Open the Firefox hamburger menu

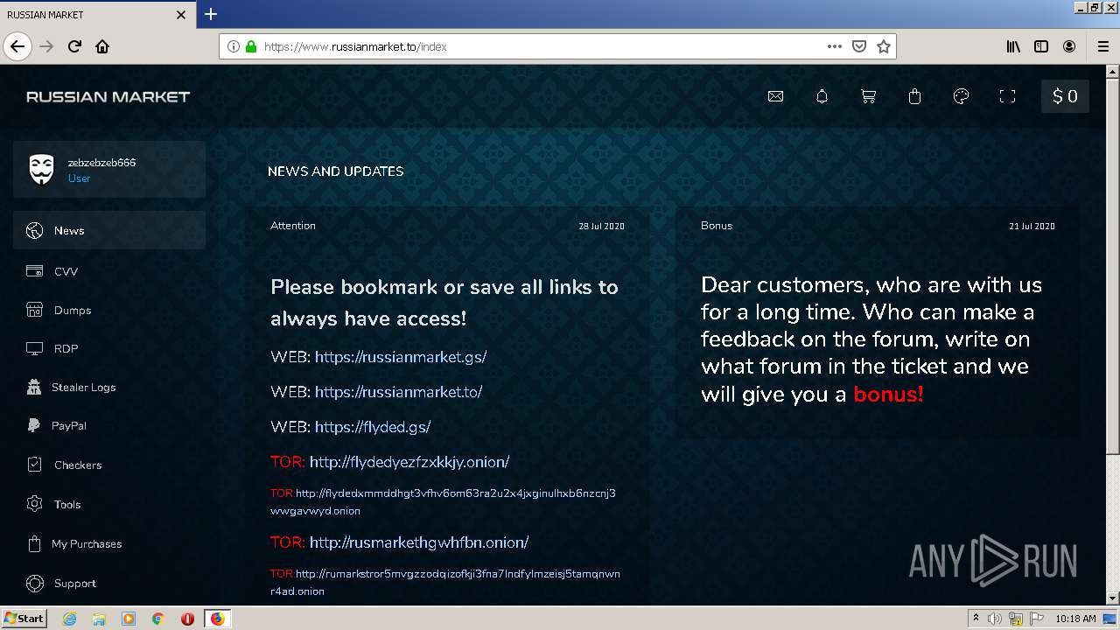click(1102, 46)
